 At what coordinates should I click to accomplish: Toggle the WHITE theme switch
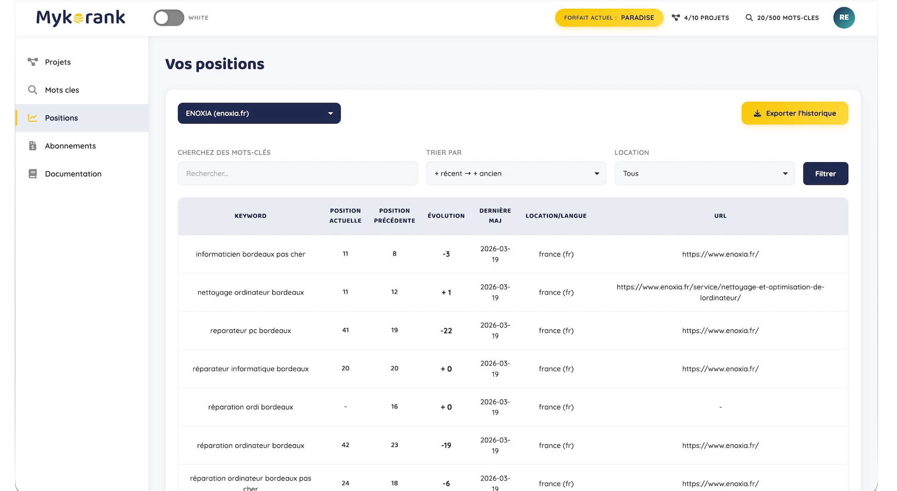[169, 18]
